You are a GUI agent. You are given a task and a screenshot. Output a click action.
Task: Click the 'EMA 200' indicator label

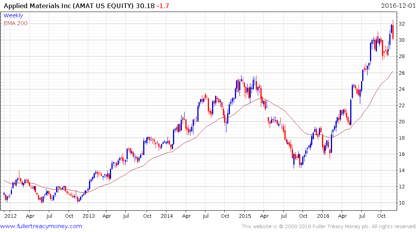pyautogui.click(x=15, y=23)
